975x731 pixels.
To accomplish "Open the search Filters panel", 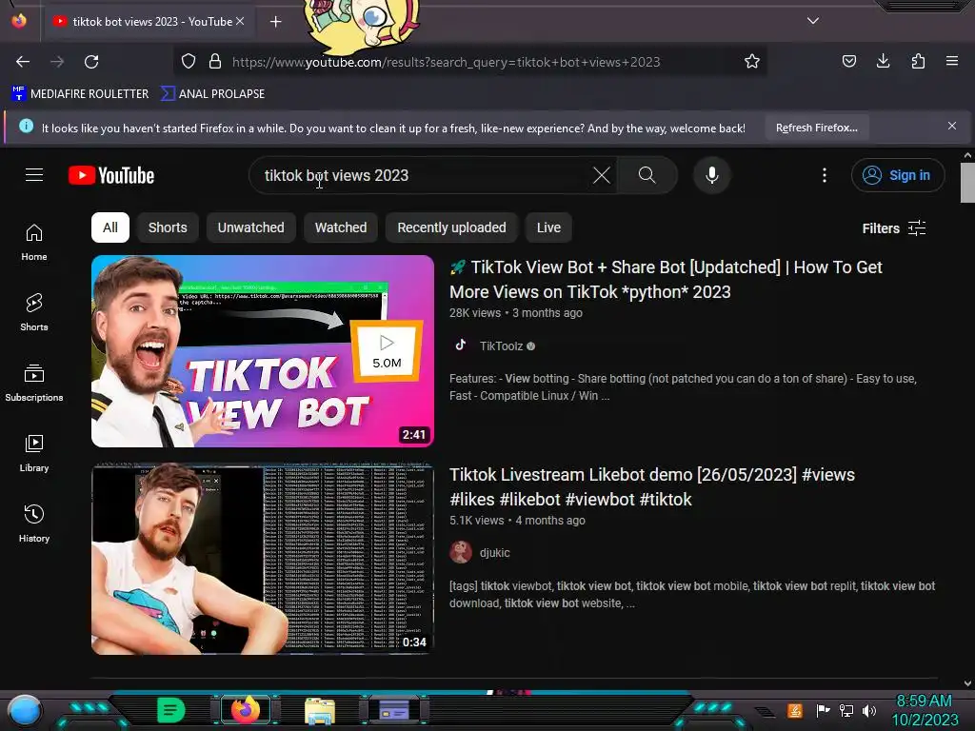I will pos(893,228).
